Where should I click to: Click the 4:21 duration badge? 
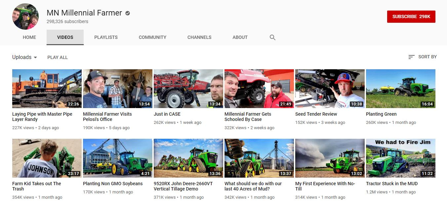pyautogui.click(x=145, y=174)
